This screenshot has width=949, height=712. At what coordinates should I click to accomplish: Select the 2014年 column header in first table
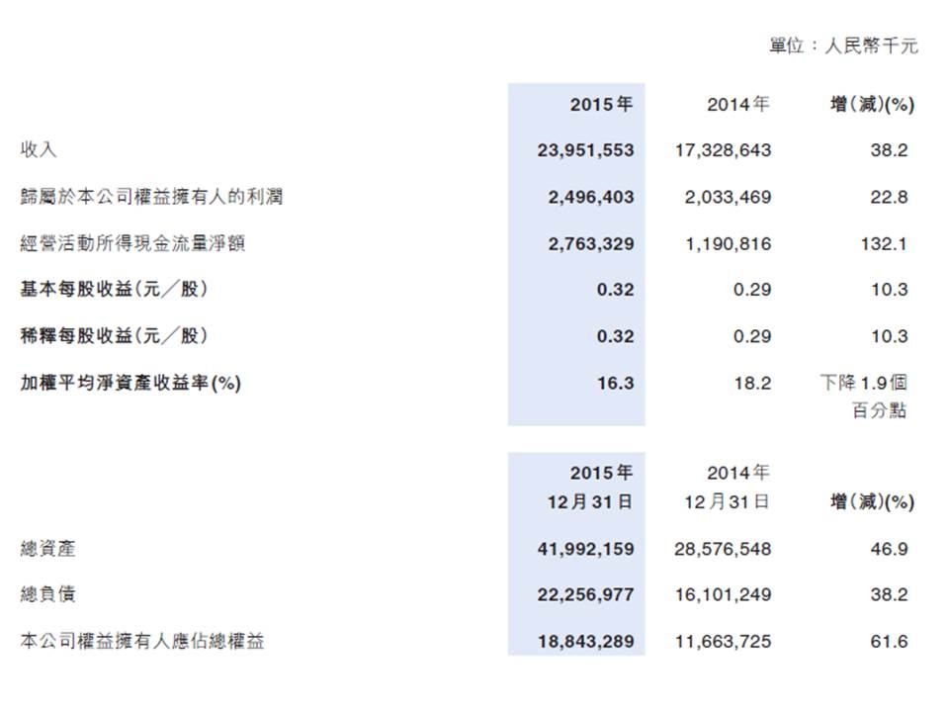[737, 104]
